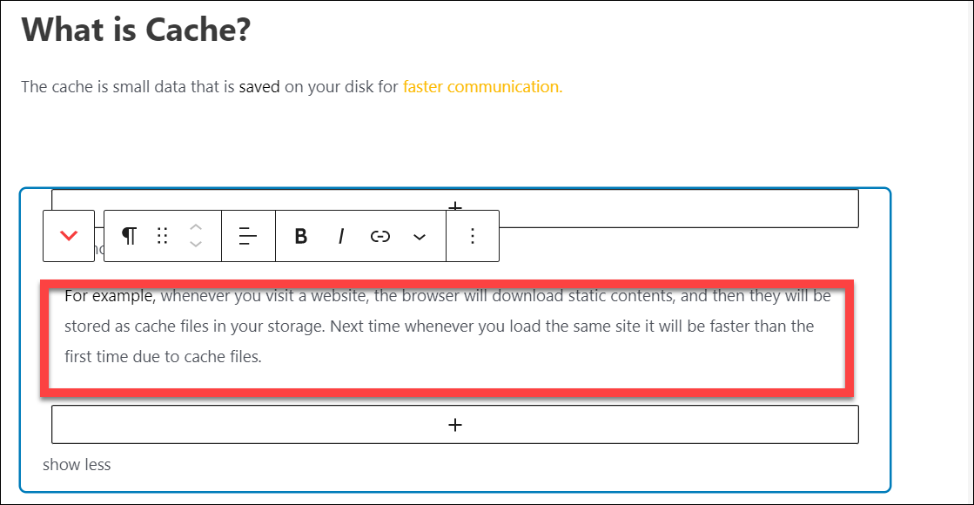Expand more rich text controls dropdown
Viewport: 974px width, 505px height.
[420, 236]
